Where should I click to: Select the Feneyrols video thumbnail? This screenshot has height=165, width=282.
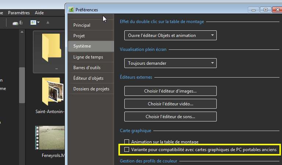[50, 138]
